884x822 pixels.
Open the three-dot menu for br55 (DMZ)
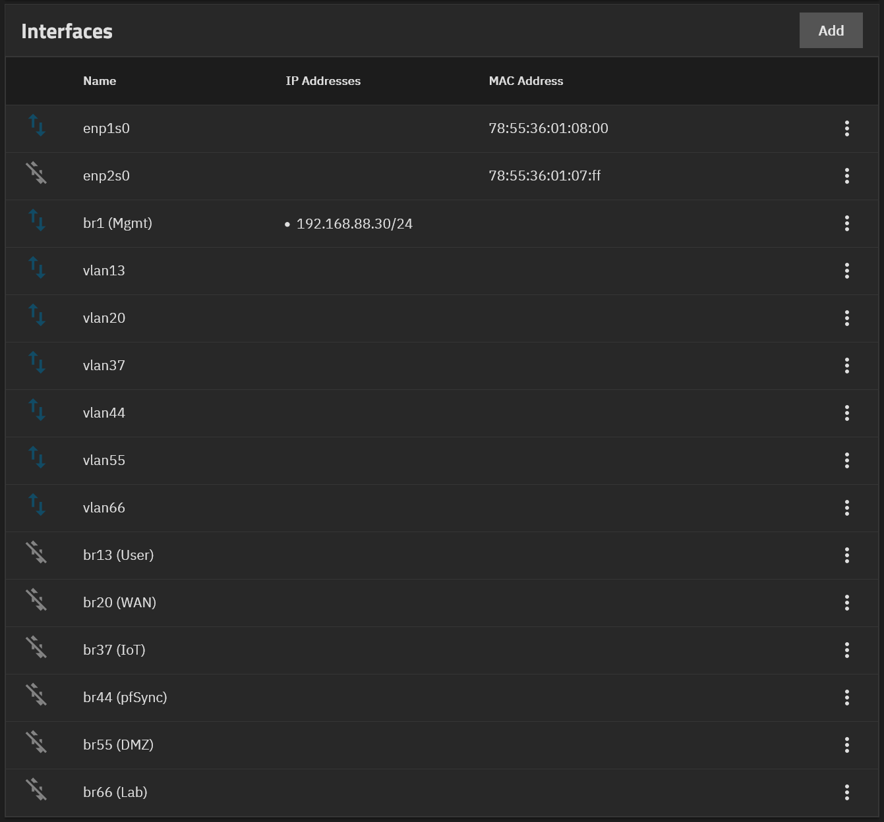(846, 745)
